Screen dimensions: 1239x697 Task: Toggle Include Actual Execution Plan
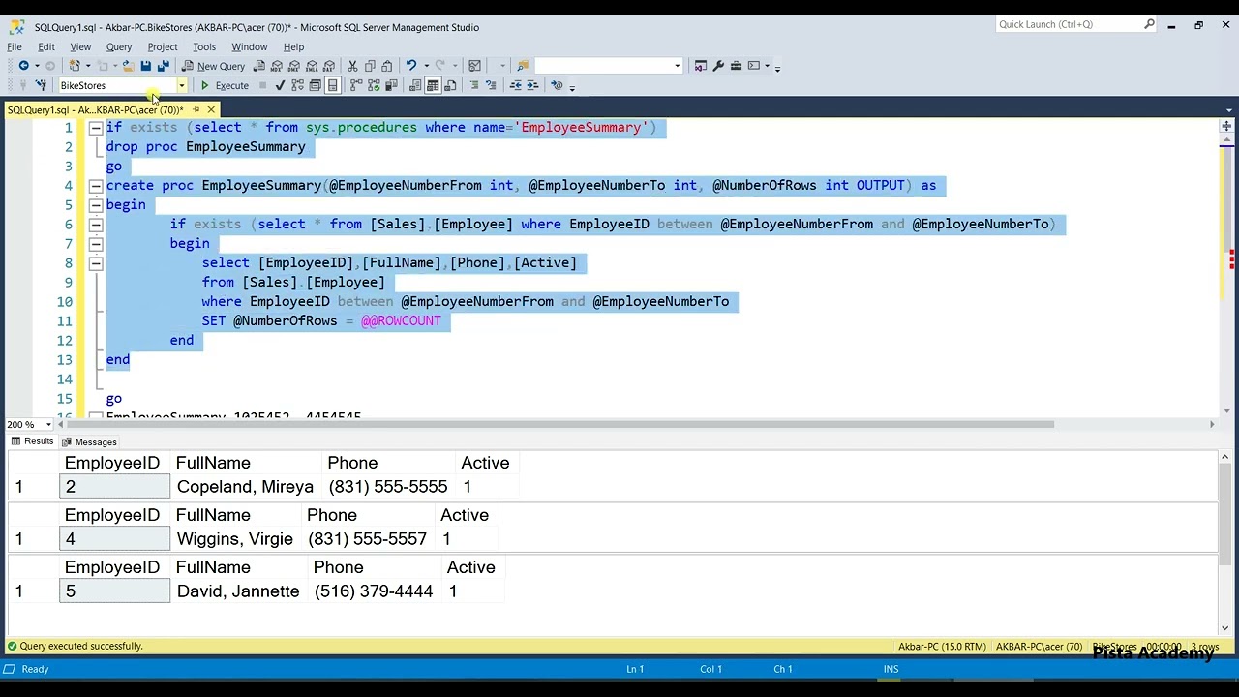click(x=355, y=85)
